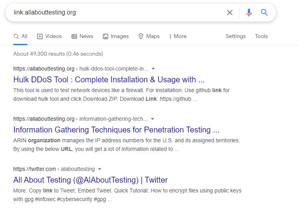Open the Maps tab
The width and height of the screenshot is (299, 214).
[149, 36]
